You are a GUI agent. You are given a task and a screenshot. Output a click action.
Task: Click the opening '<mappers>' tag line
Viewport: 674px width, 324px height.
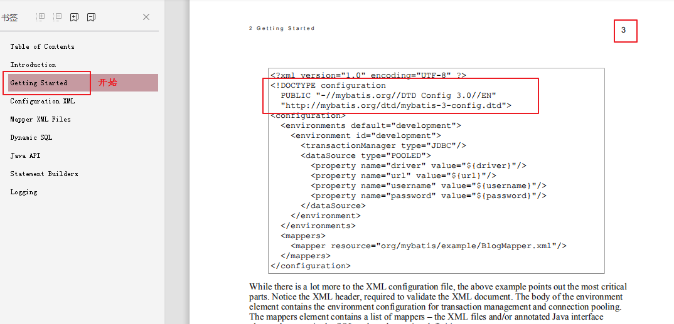click(304, 236)
